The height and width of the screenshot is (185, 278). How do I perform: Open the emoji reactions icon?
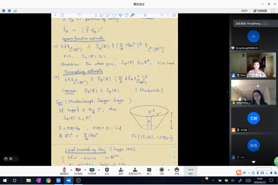pyautogui.click(x=177, y=171)
